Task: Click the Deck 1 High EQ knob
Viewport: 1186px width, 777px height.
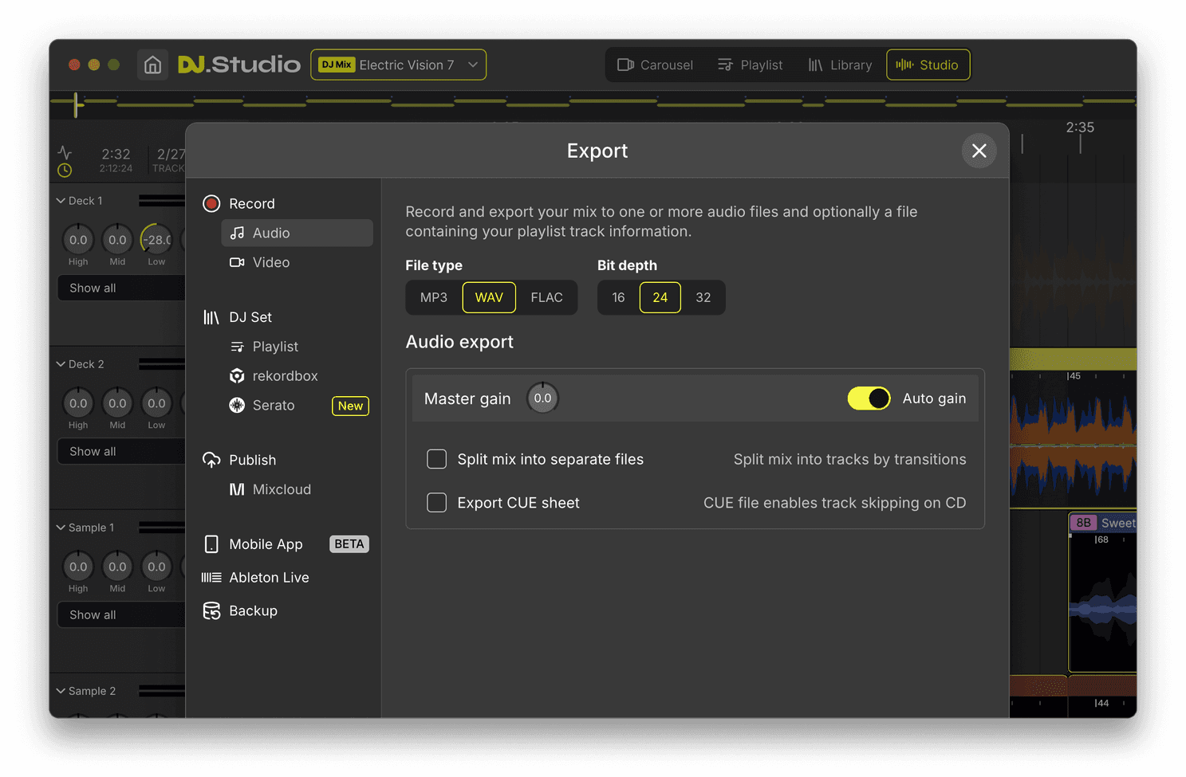Action: point(78,239)
